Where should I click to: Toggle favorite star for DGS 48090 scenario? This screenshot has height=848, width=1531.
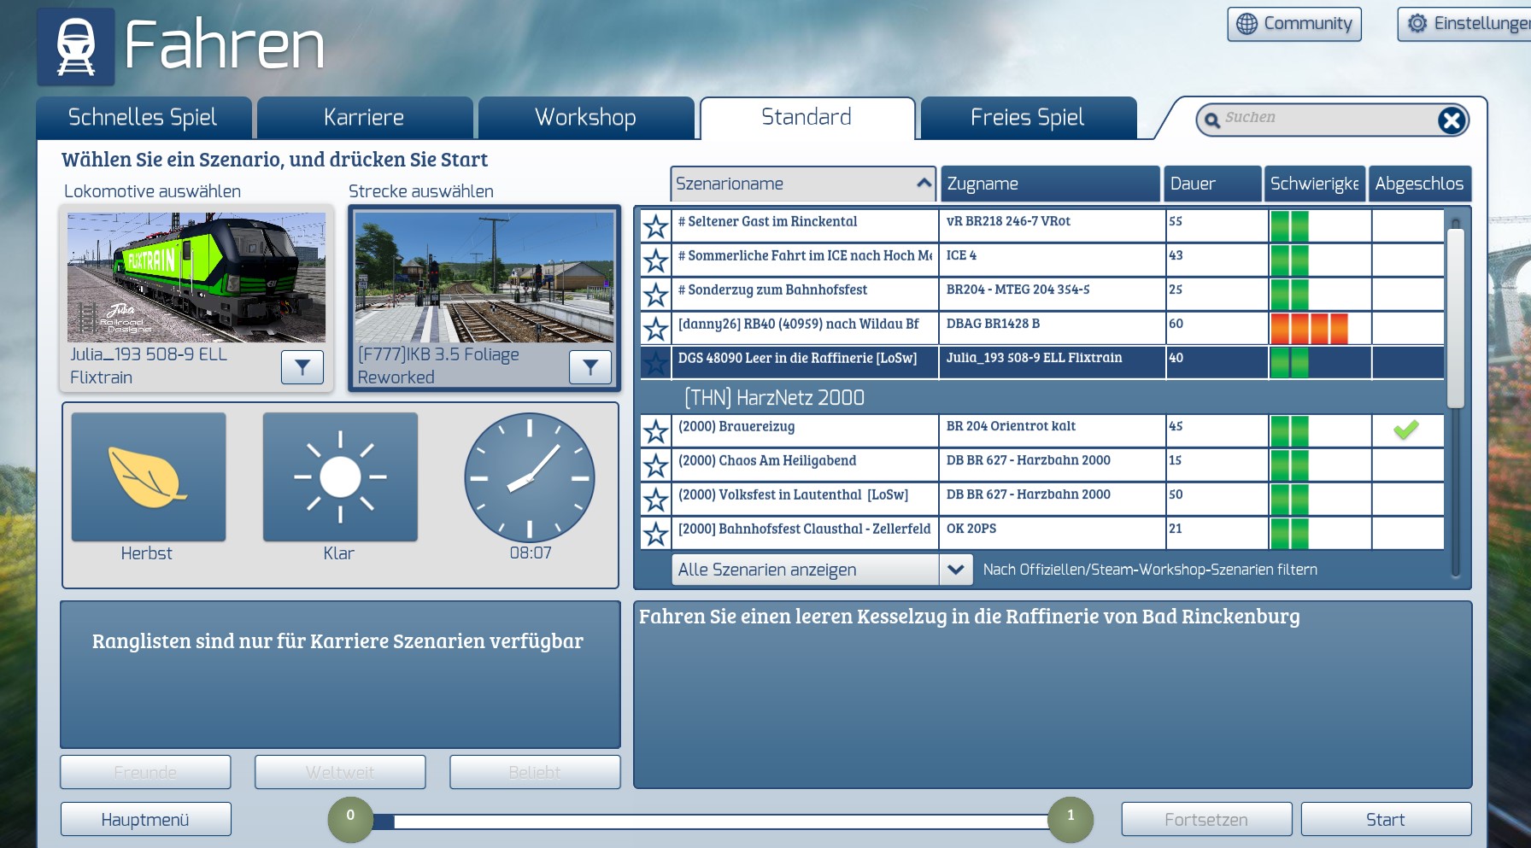point(655,362)
